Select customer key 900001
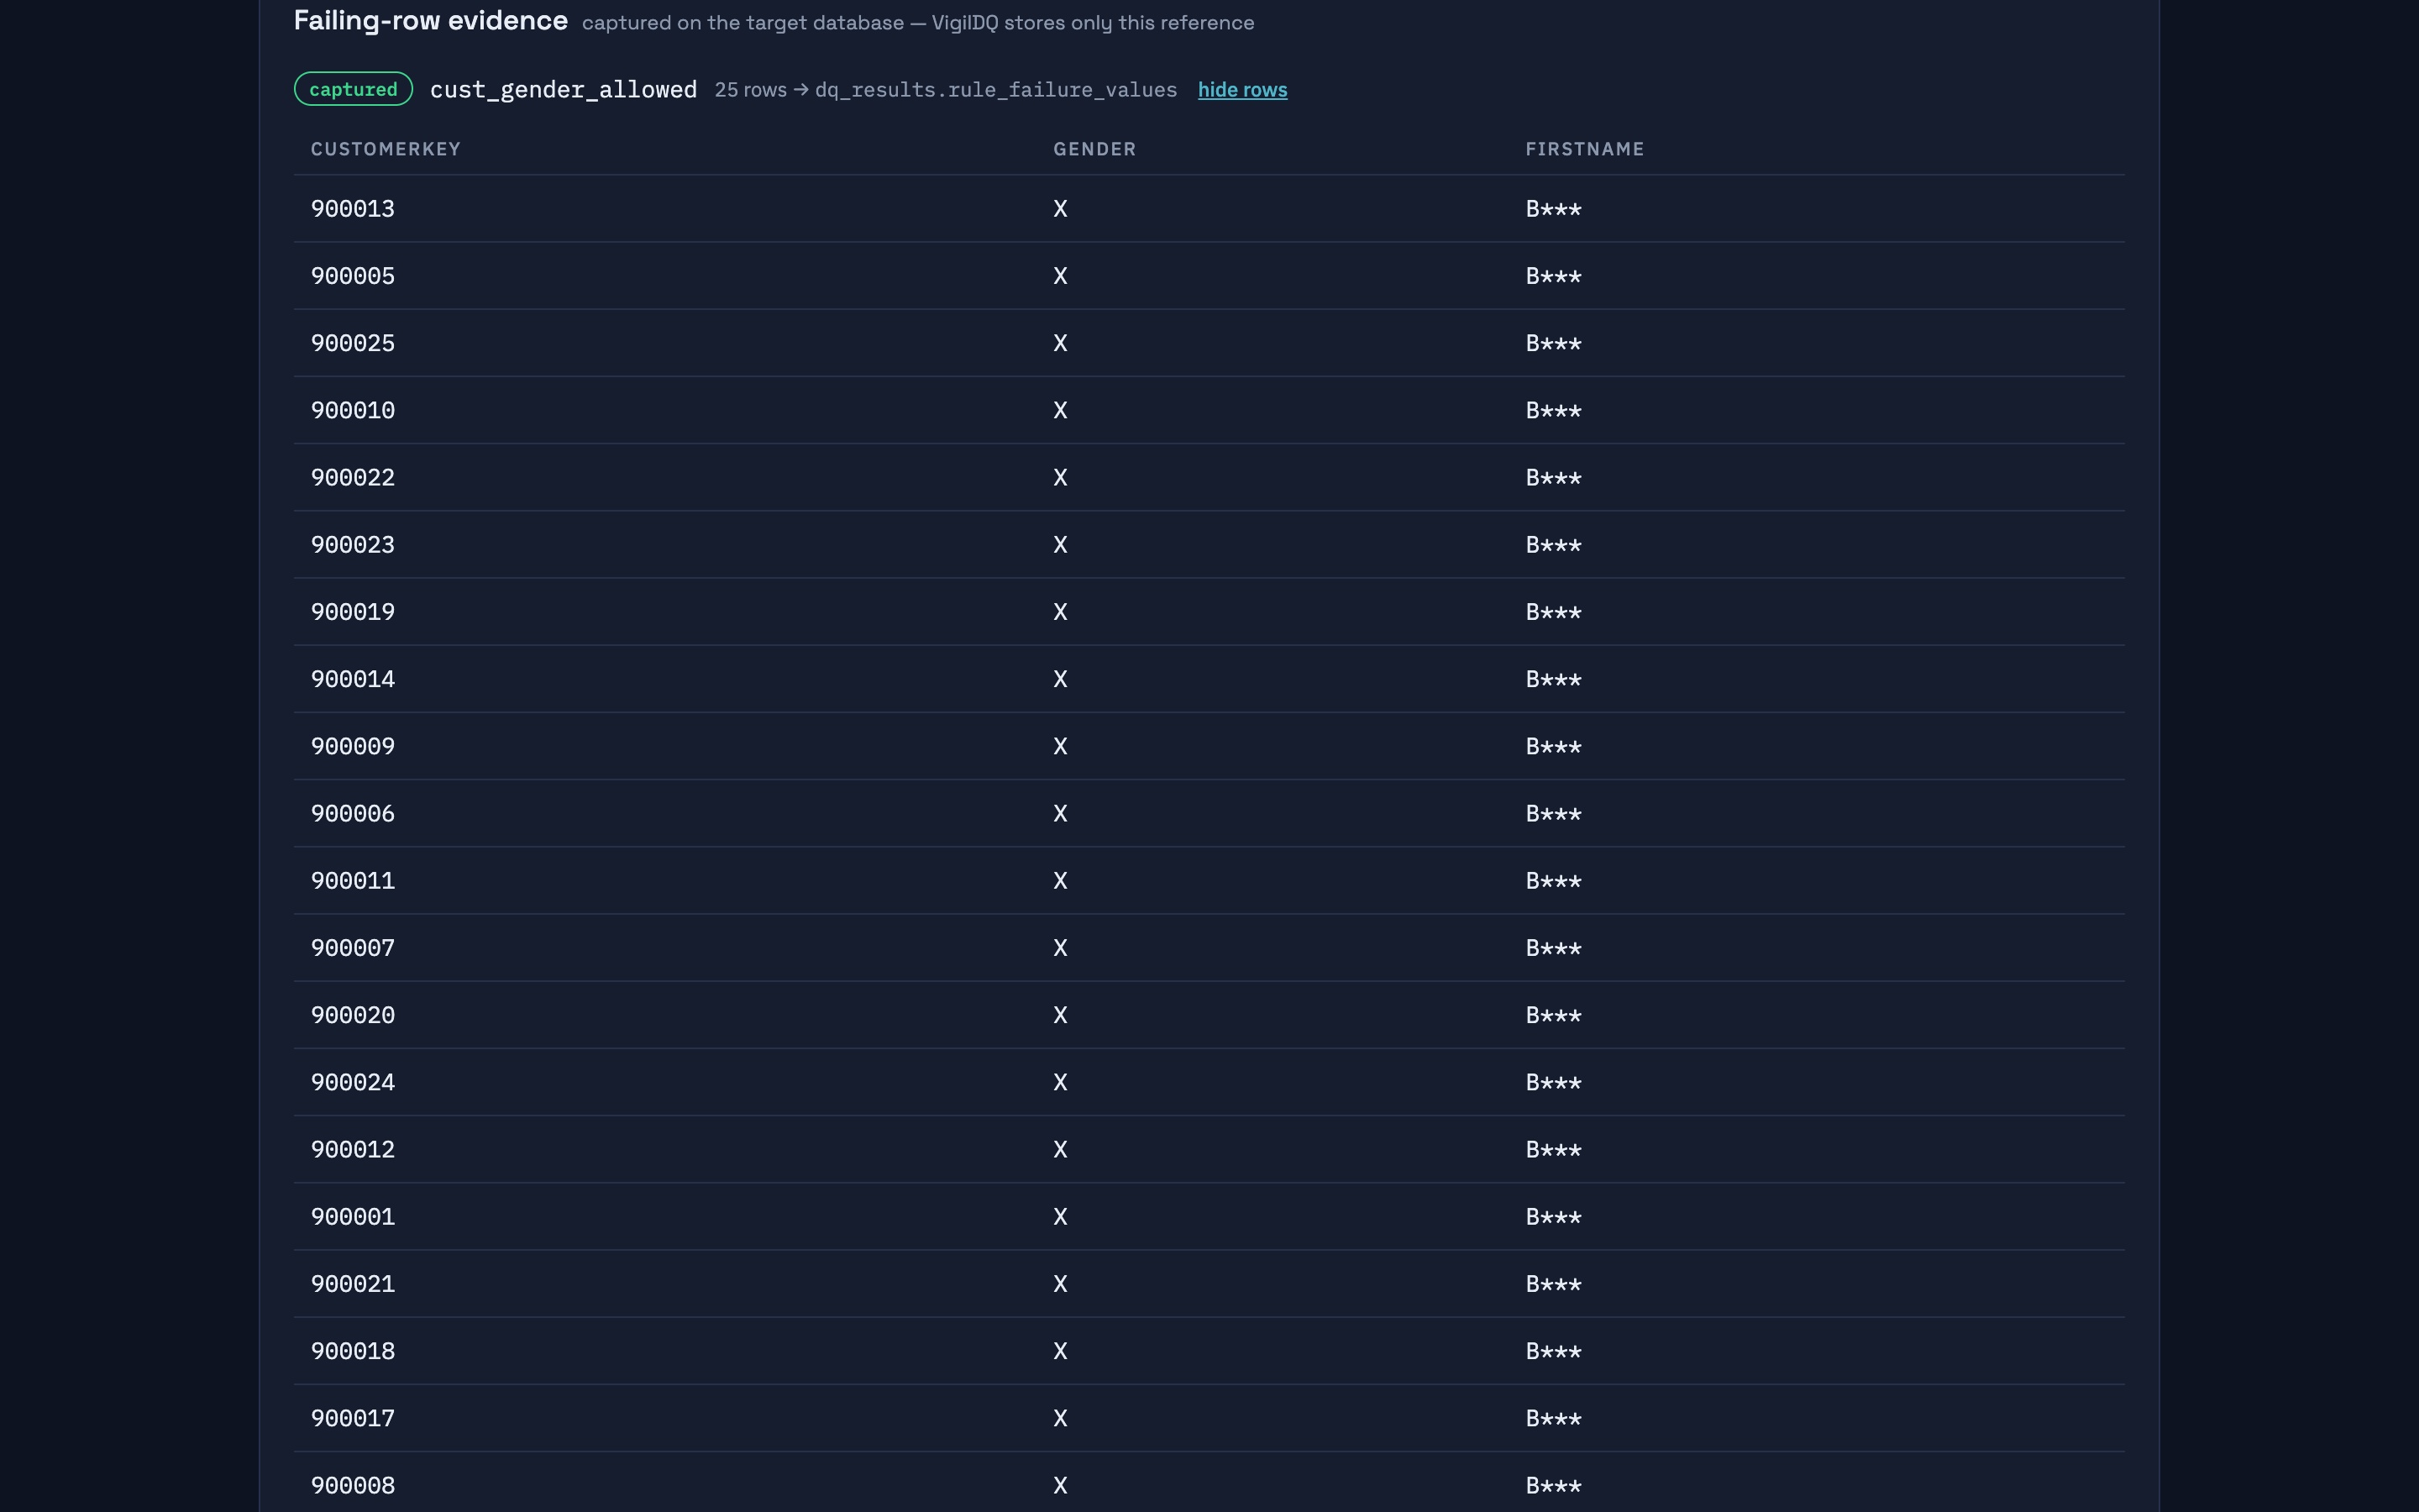The image size is (2419, 1512). click(x=353, y=1217)
